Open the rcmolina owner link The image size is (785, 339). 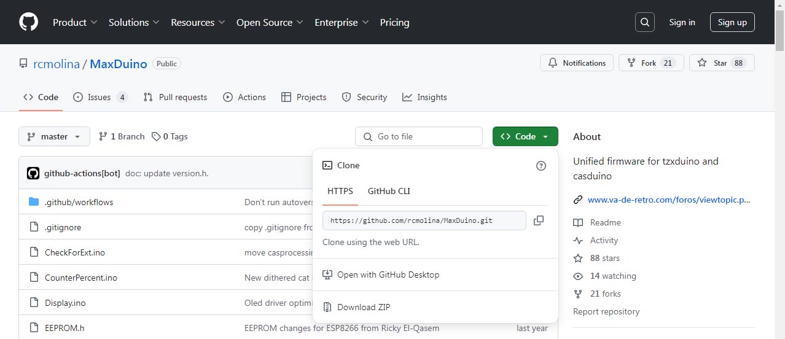click(x=57, y=63)
